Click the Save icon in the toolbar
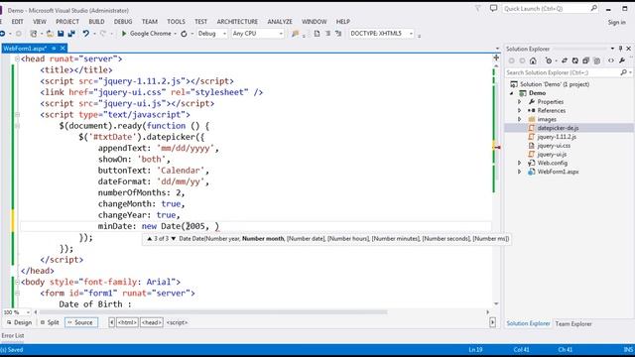635x357 pixels. coord(61,34)
